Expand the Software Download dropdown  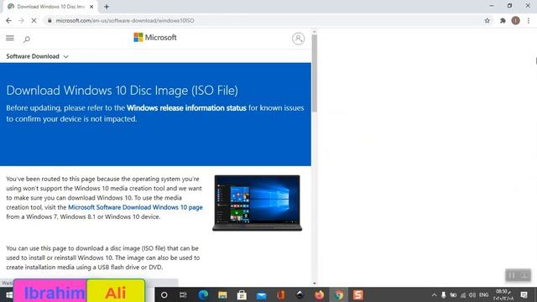37,56
